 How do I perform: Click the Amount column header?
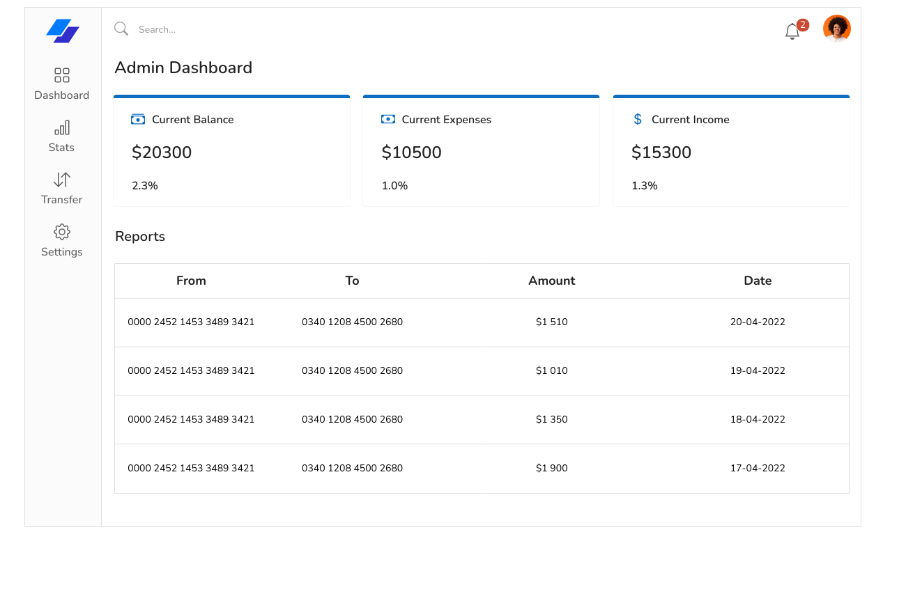pos(551,281)
